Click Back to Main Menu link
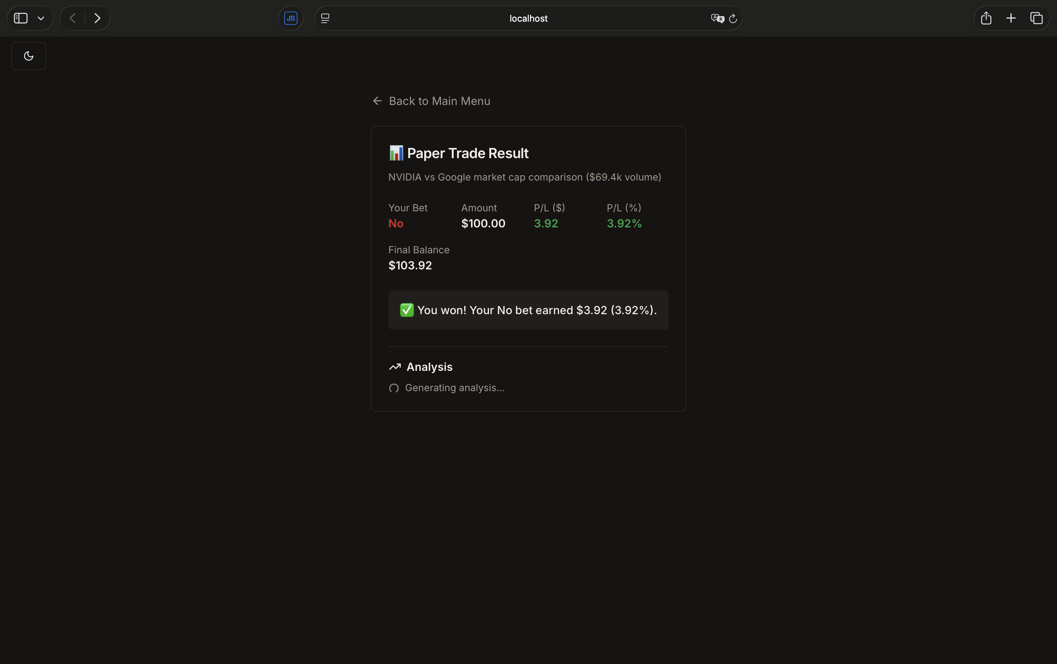 click(439, 101)
